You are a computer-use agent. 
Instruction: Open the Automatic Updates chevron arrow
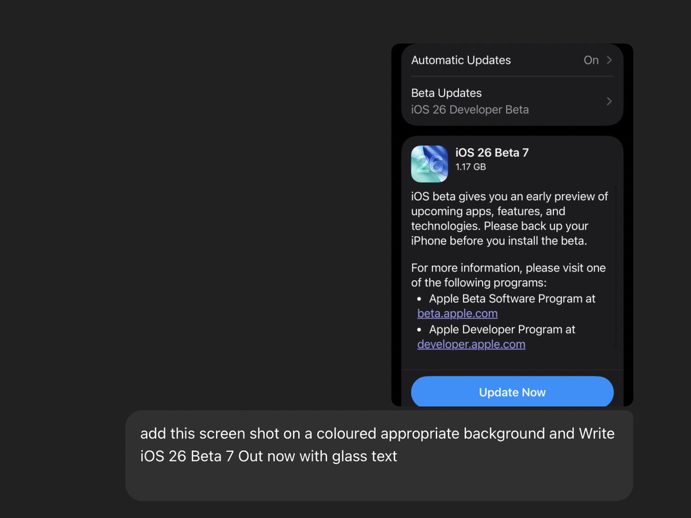click(x=609, y=60)
